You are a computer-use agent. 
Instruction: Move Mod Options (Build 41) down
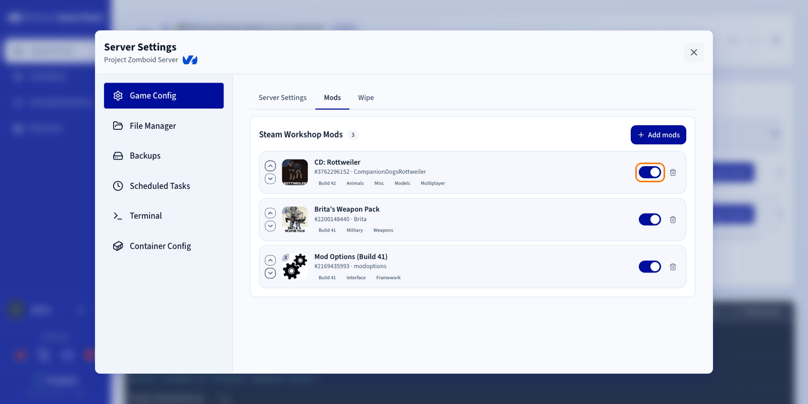pos(270,273)
